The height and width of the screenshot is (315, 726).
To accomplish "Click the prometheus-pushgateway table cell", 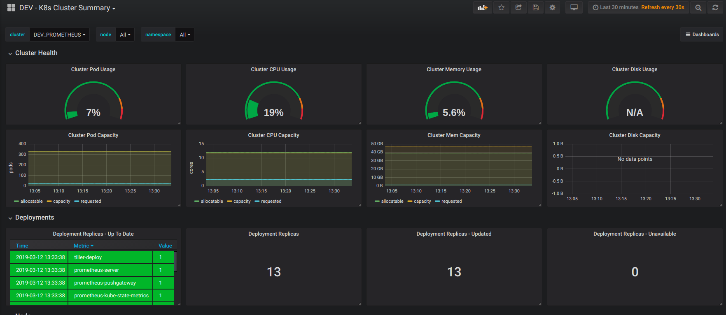I will click(x=110, y=283).
